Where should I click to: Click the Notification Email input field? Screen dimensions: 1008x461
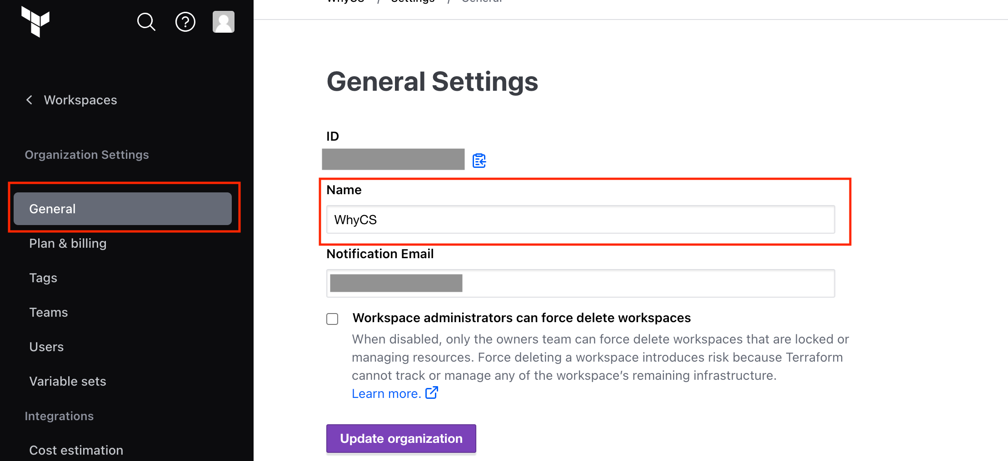[581, 284]
